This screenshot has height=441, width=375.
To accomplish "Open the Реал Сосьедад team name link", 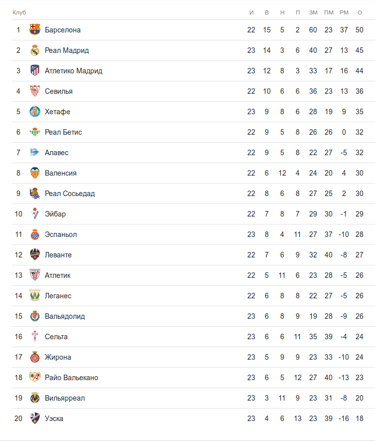I will (x=70, y=194).
